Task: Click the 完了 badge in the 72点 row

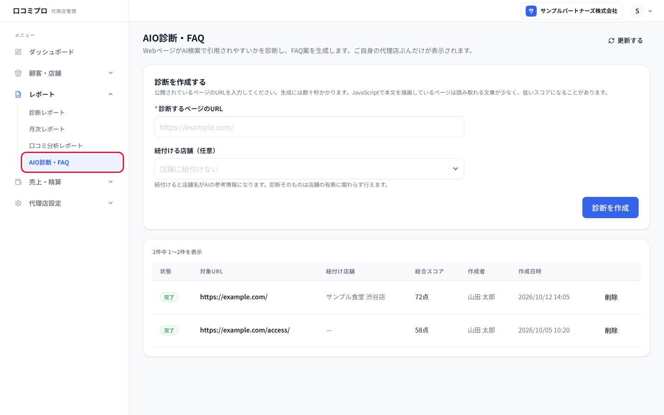Action: 169,297
